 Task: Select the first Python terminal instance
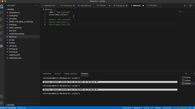point(188,78)
